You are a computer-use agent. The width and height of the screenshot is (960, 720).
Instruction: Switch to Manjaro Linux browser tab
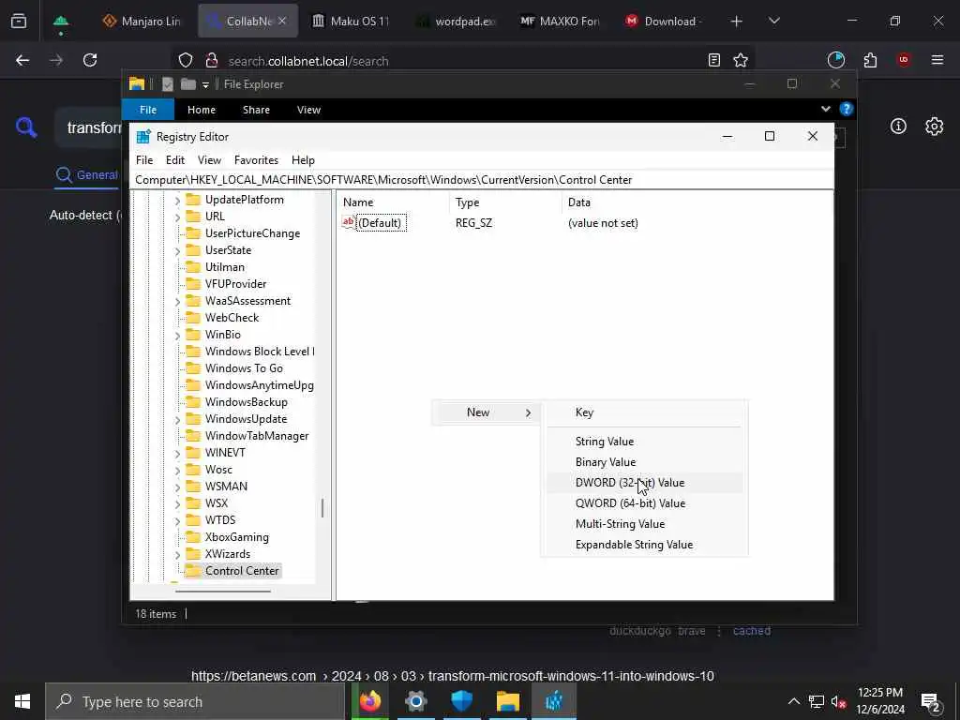click(x=142, y=22)
